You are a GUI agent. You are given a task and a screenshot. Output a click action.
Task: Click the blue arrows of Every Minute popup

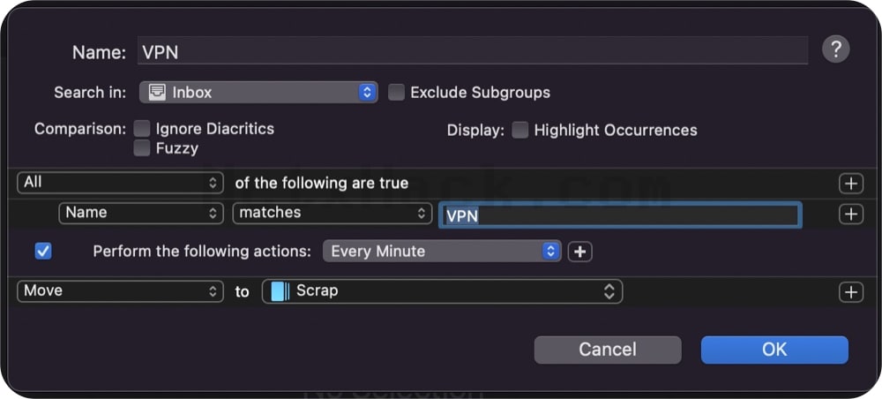click(550, 252)
